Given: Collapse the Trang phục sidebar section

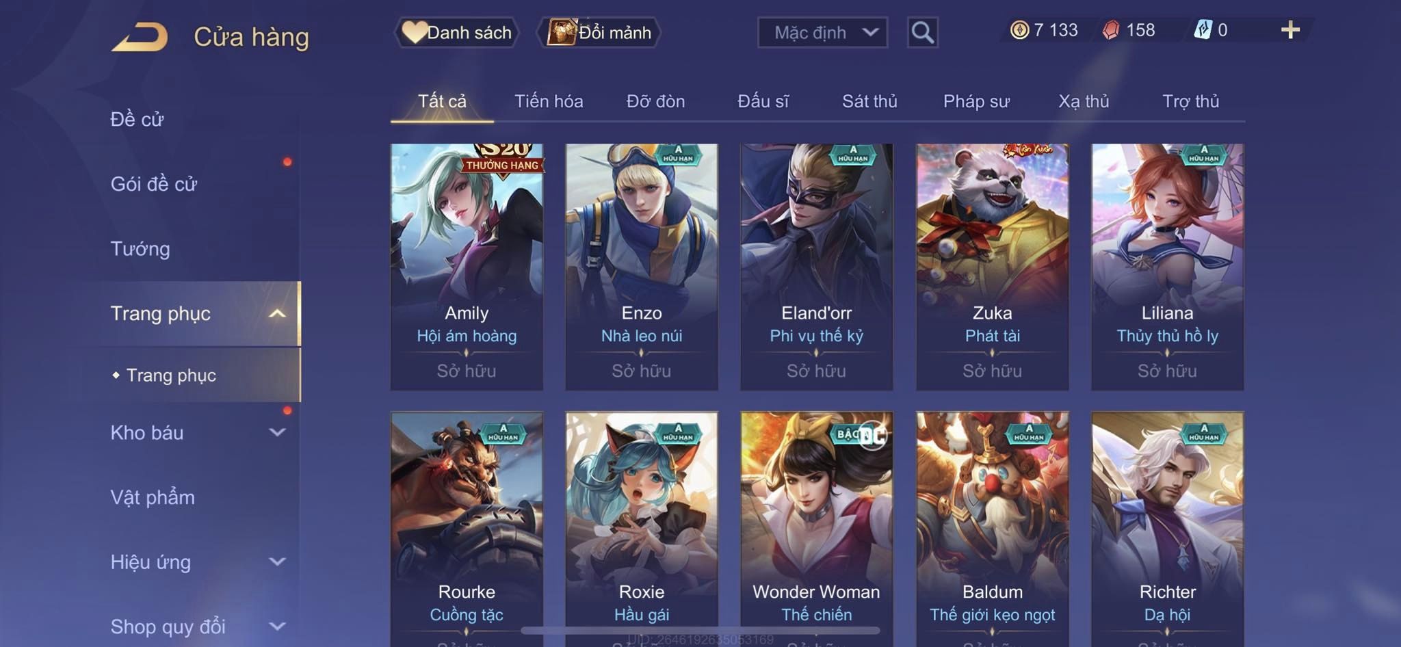Looking at the screenshot, I should 277,313.
